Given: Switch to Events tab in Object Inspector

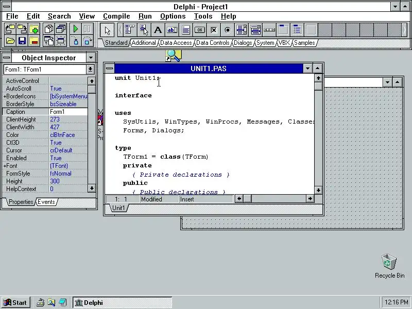Looking at the screenshot, I should pos(46,202).
